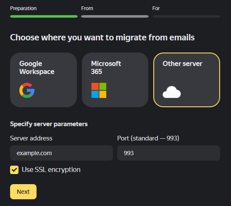Click the gray From progress bar
This screenshot has height=206, width=231.
point(115,16)
